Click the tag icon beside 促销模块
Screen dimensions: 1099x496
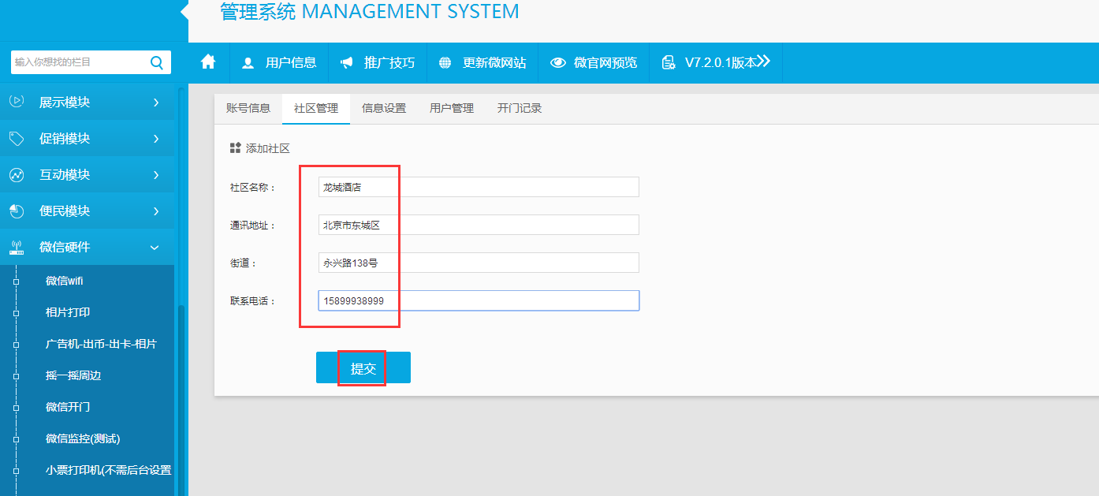16,138
